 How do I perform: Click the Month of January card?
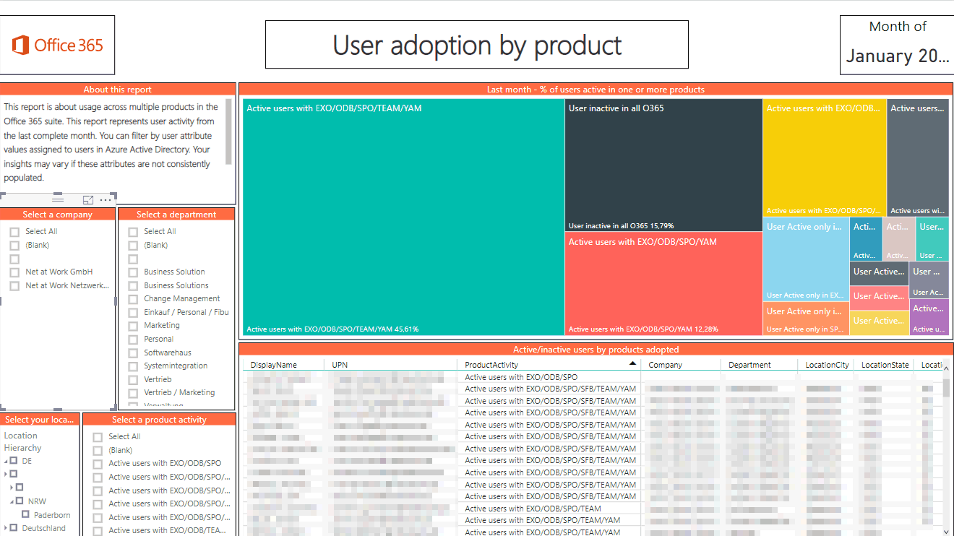[x=897, y=45]
